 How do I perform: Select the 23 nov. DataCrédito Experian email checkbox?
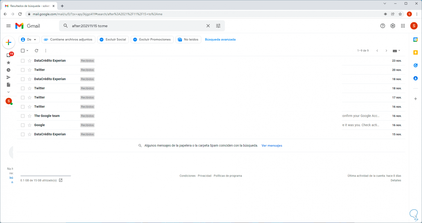23,61
